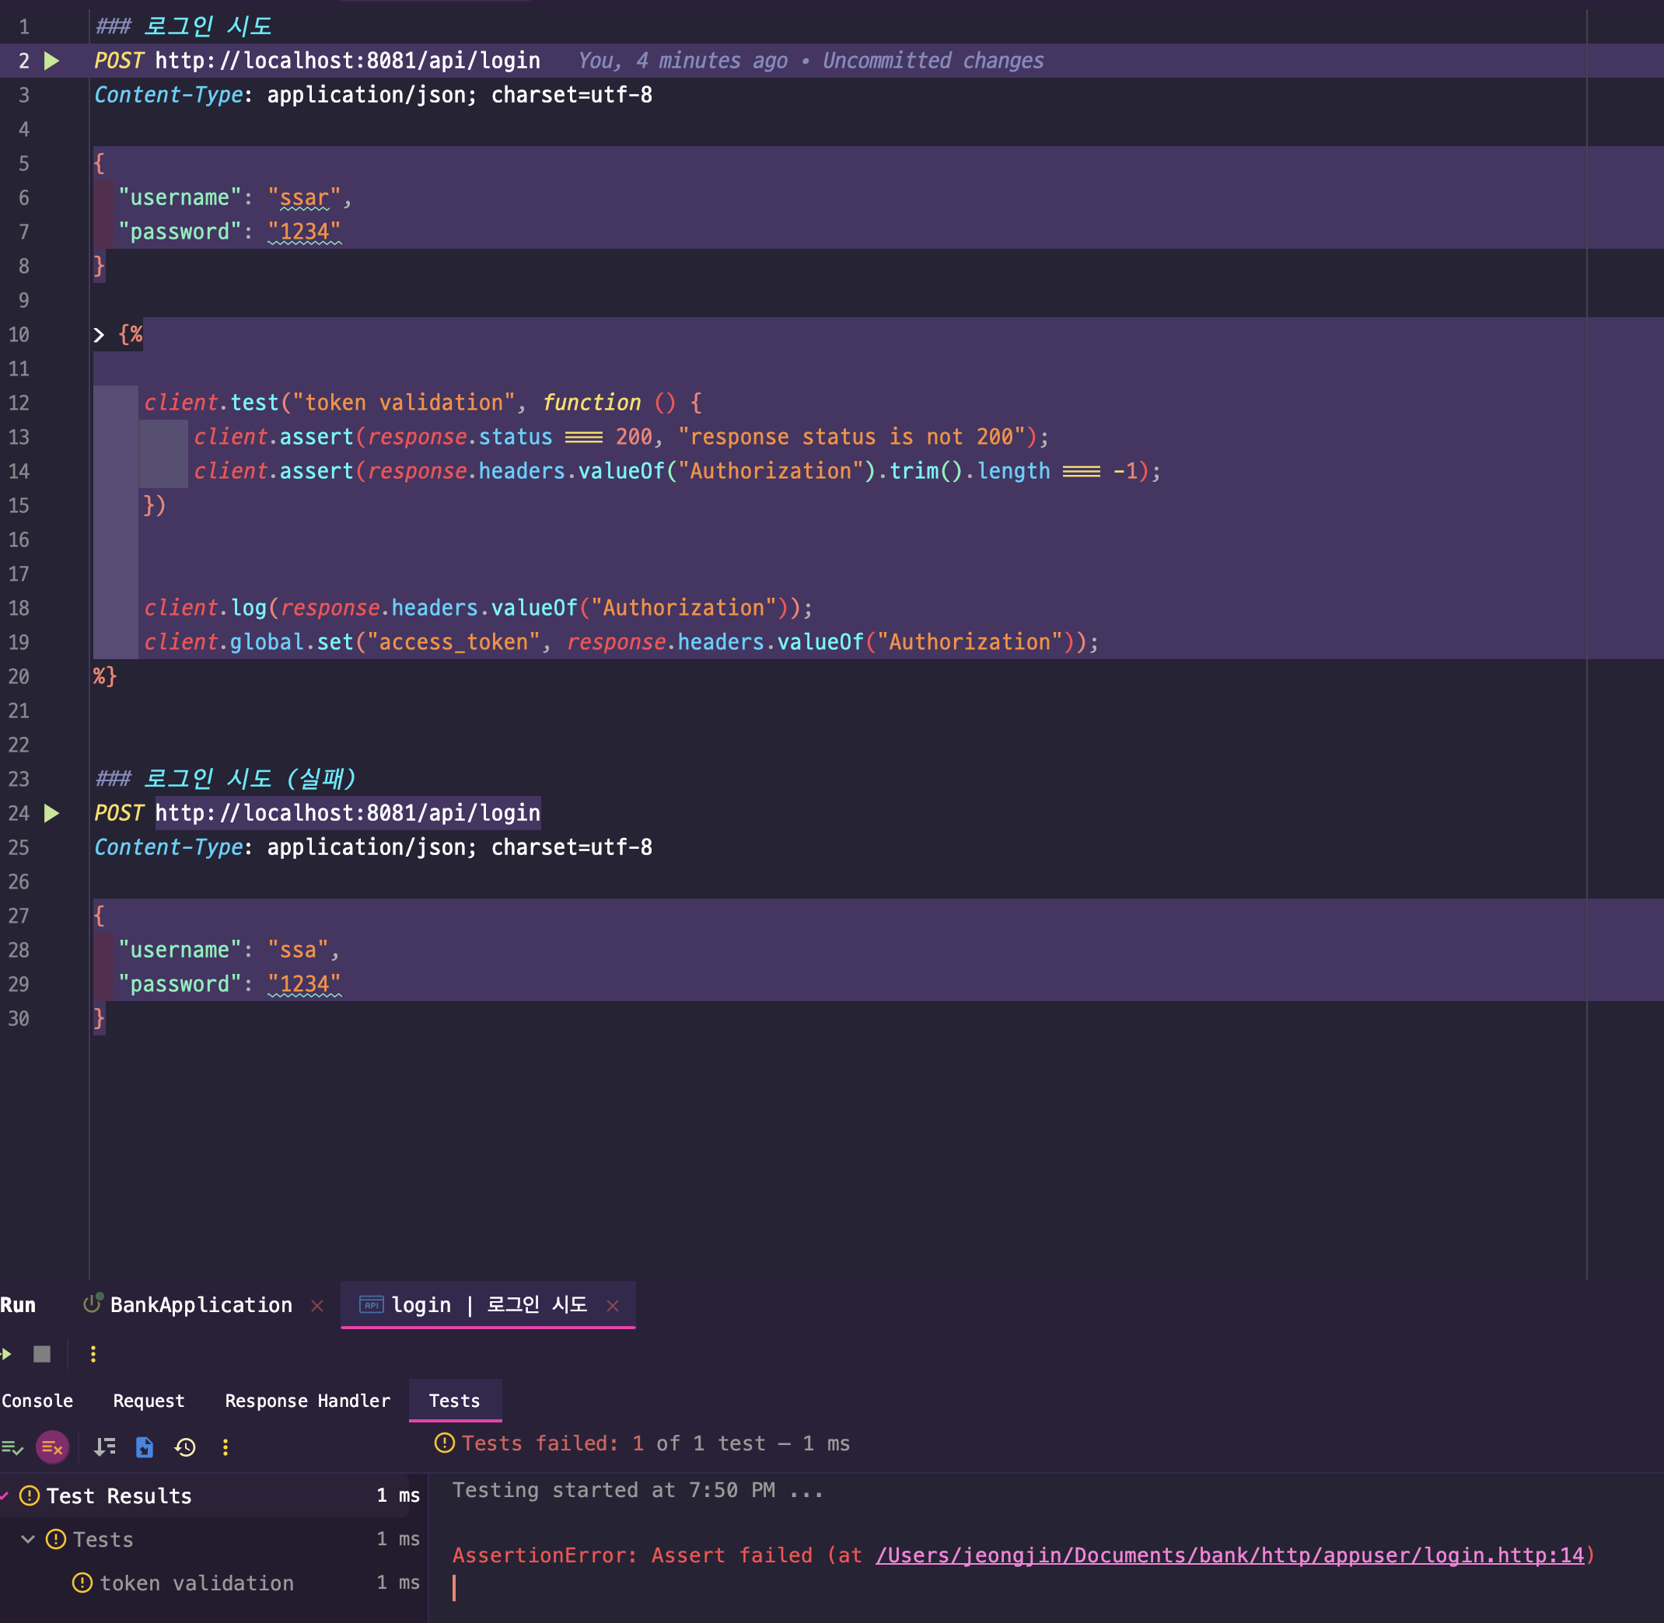This screenshot has height=1623, width=1664.
Task: Click the "response status is not 200" string
Action: click(851, 436)
